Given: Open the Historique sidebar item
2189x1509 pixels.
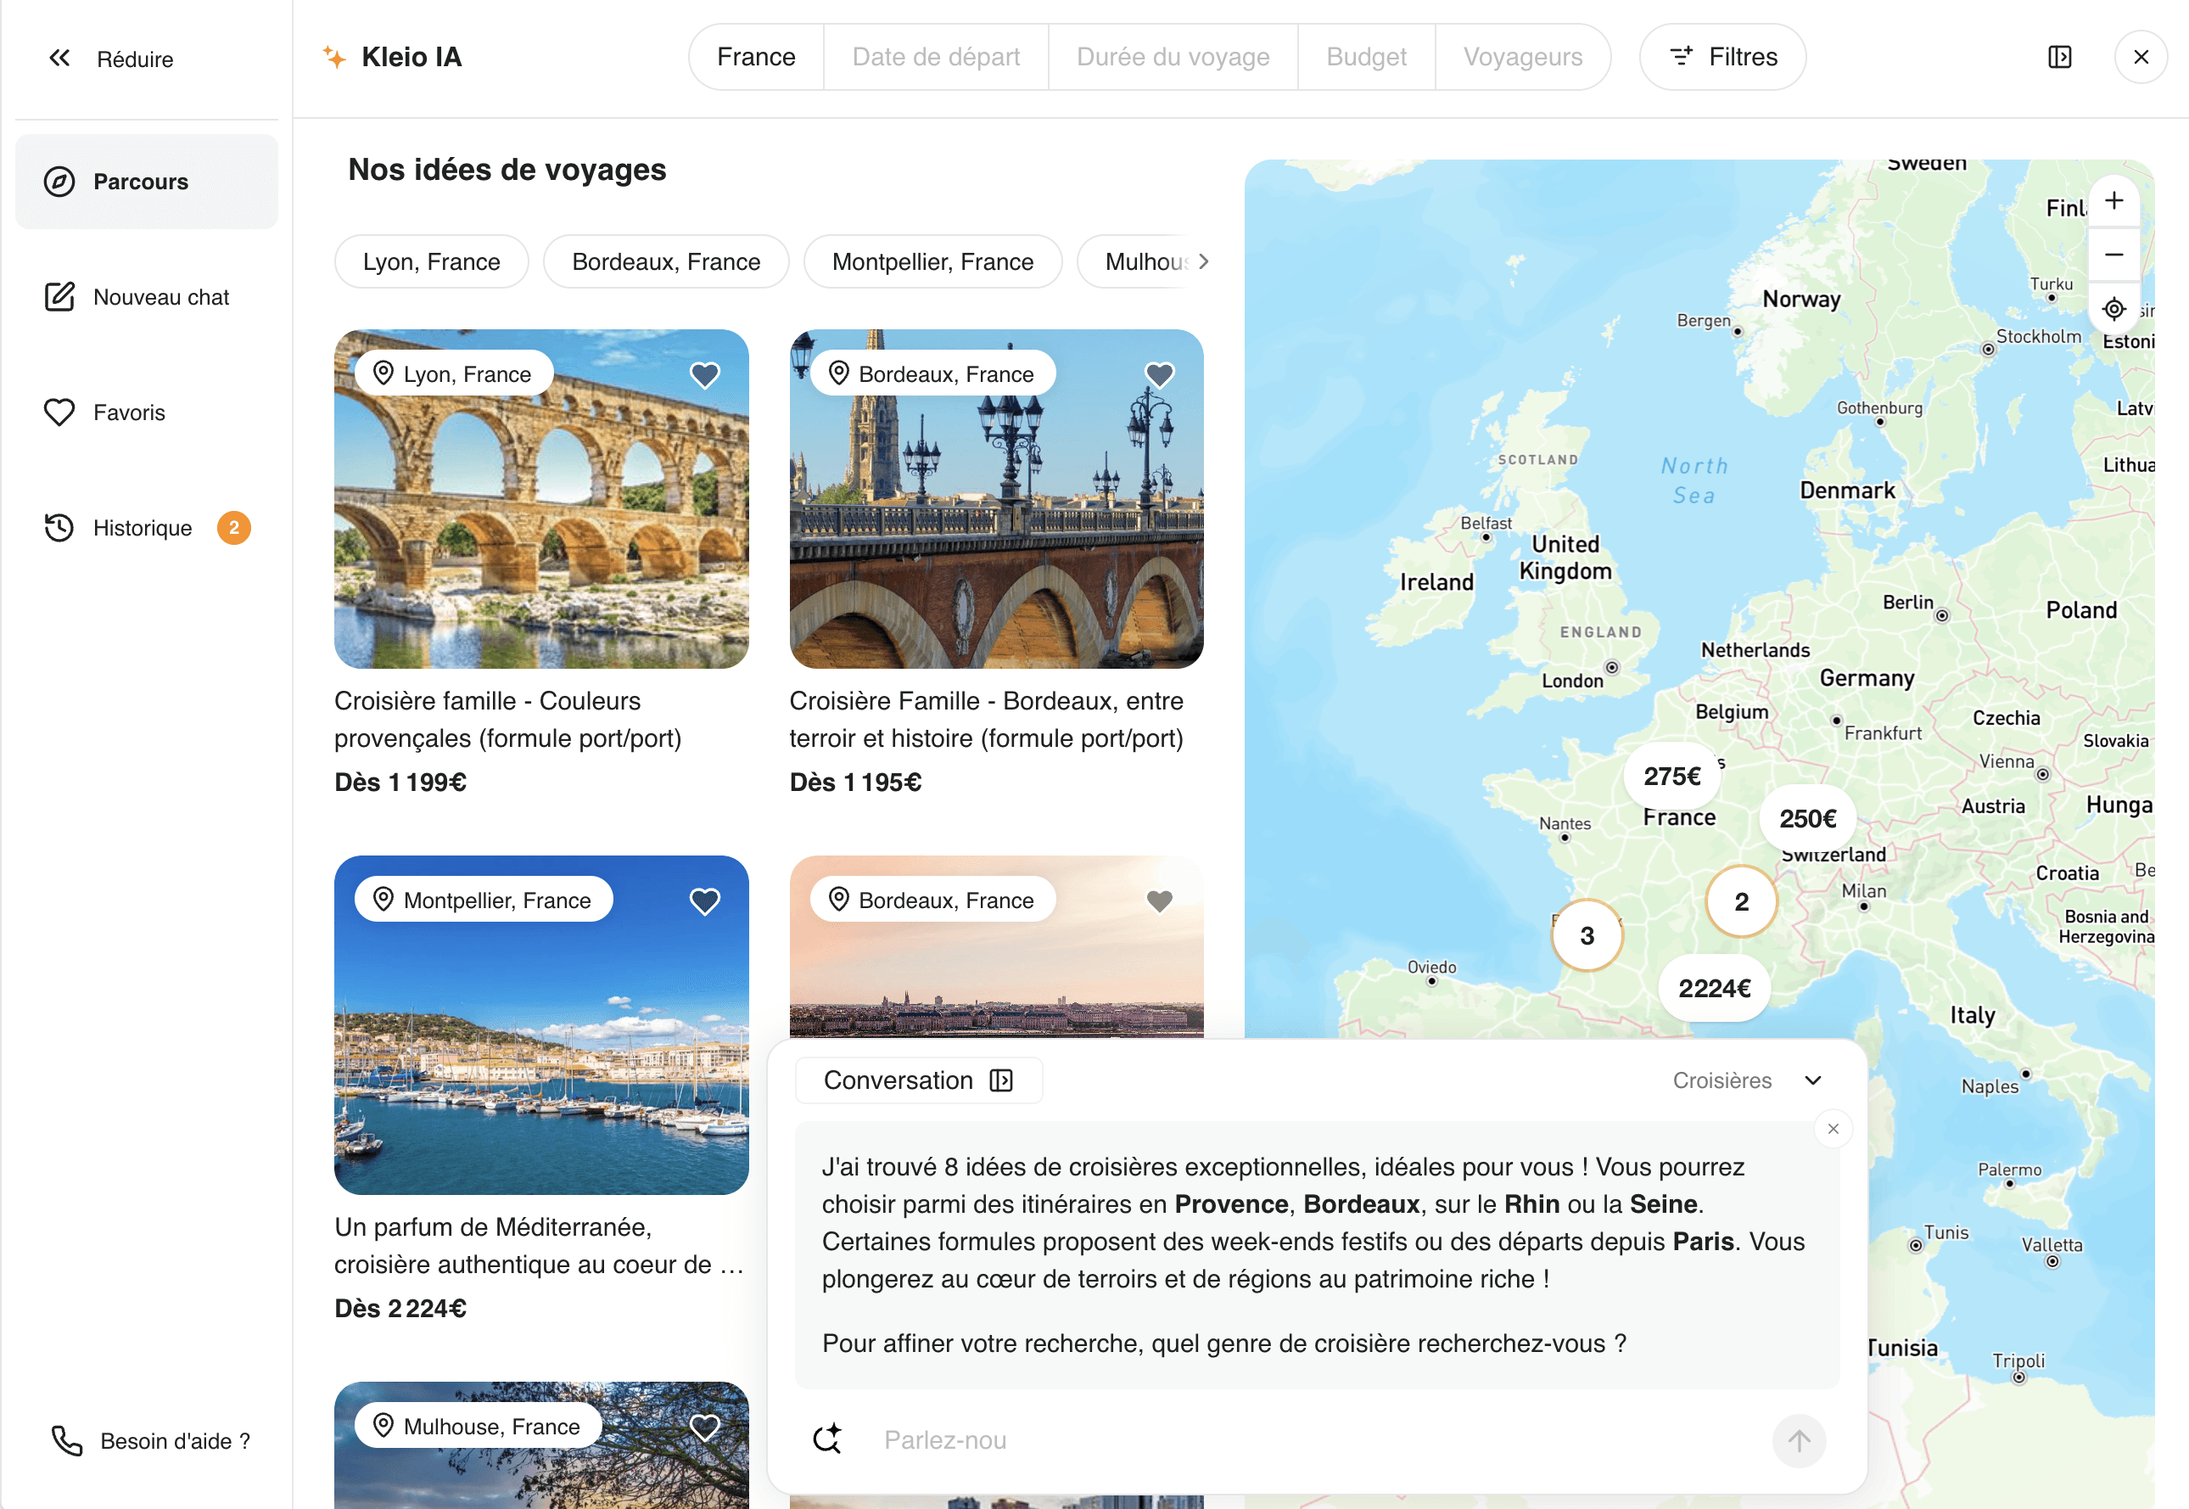Looking at the screenshot, I should point(142,528).
